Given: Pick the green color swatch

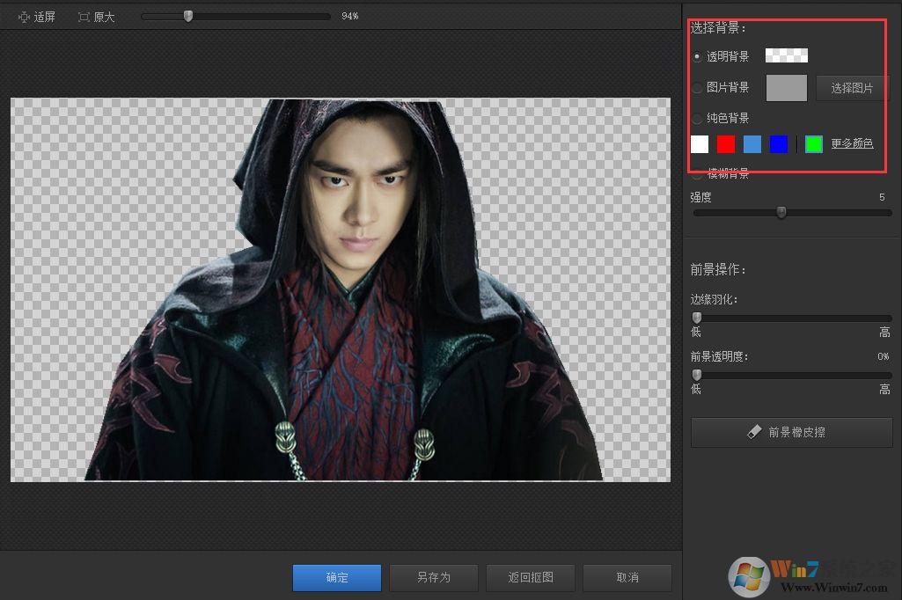Looking at the screenshot, I should click(814, 144).
